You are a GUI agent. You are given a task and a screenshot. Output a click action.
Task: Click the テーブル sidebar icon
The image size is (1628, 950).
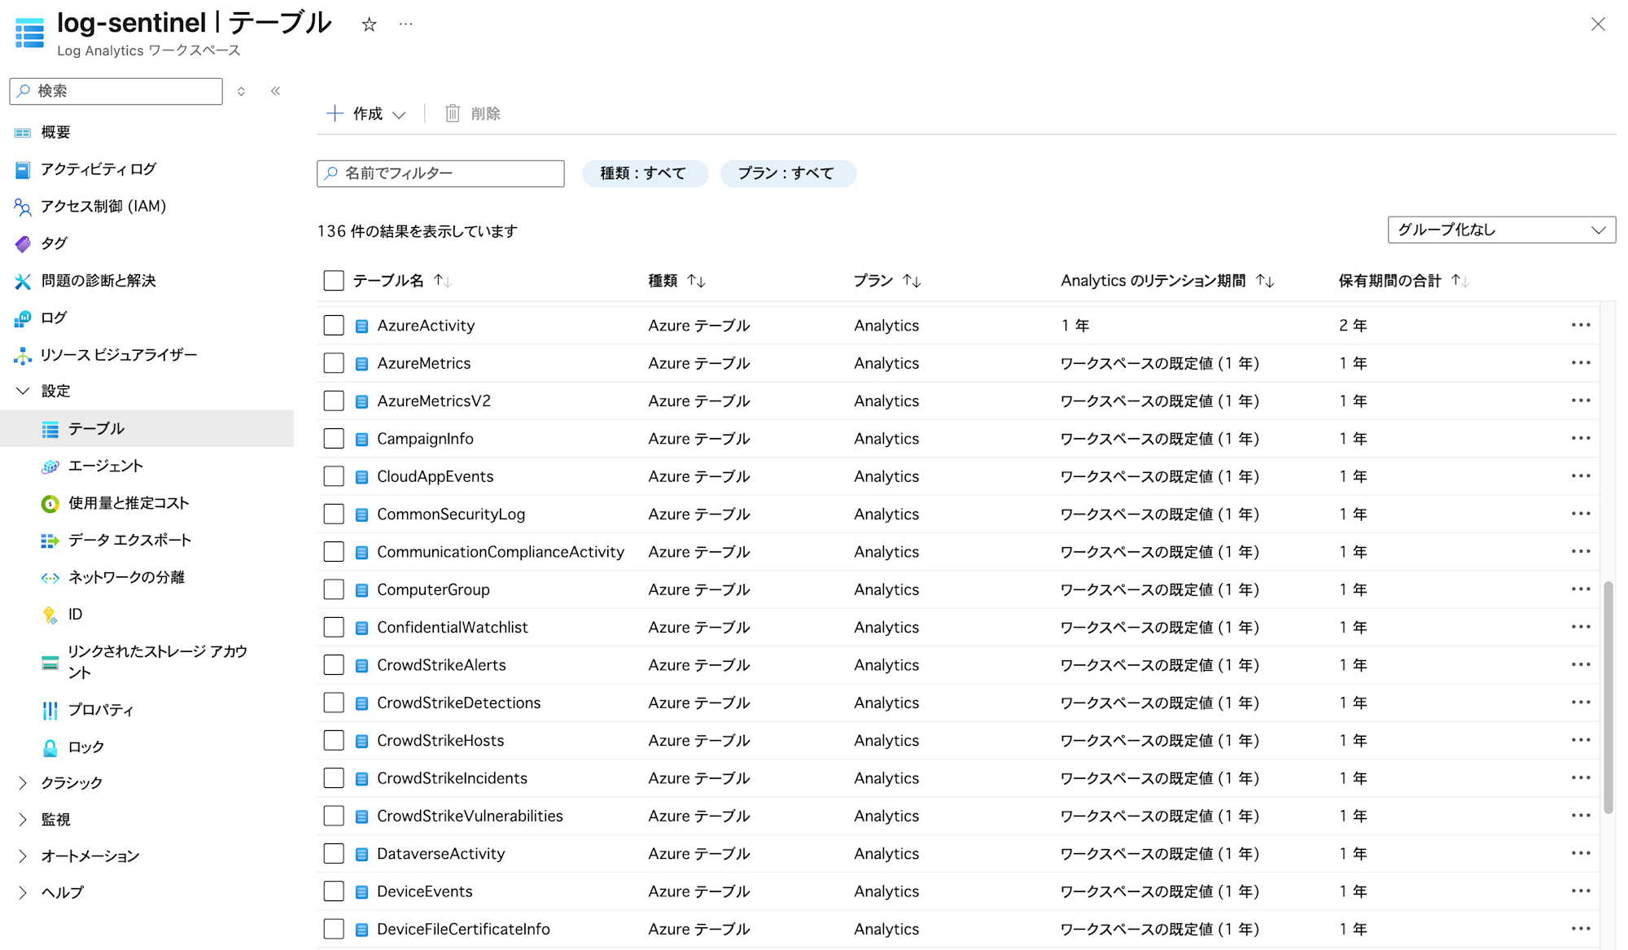pos(50,429)
